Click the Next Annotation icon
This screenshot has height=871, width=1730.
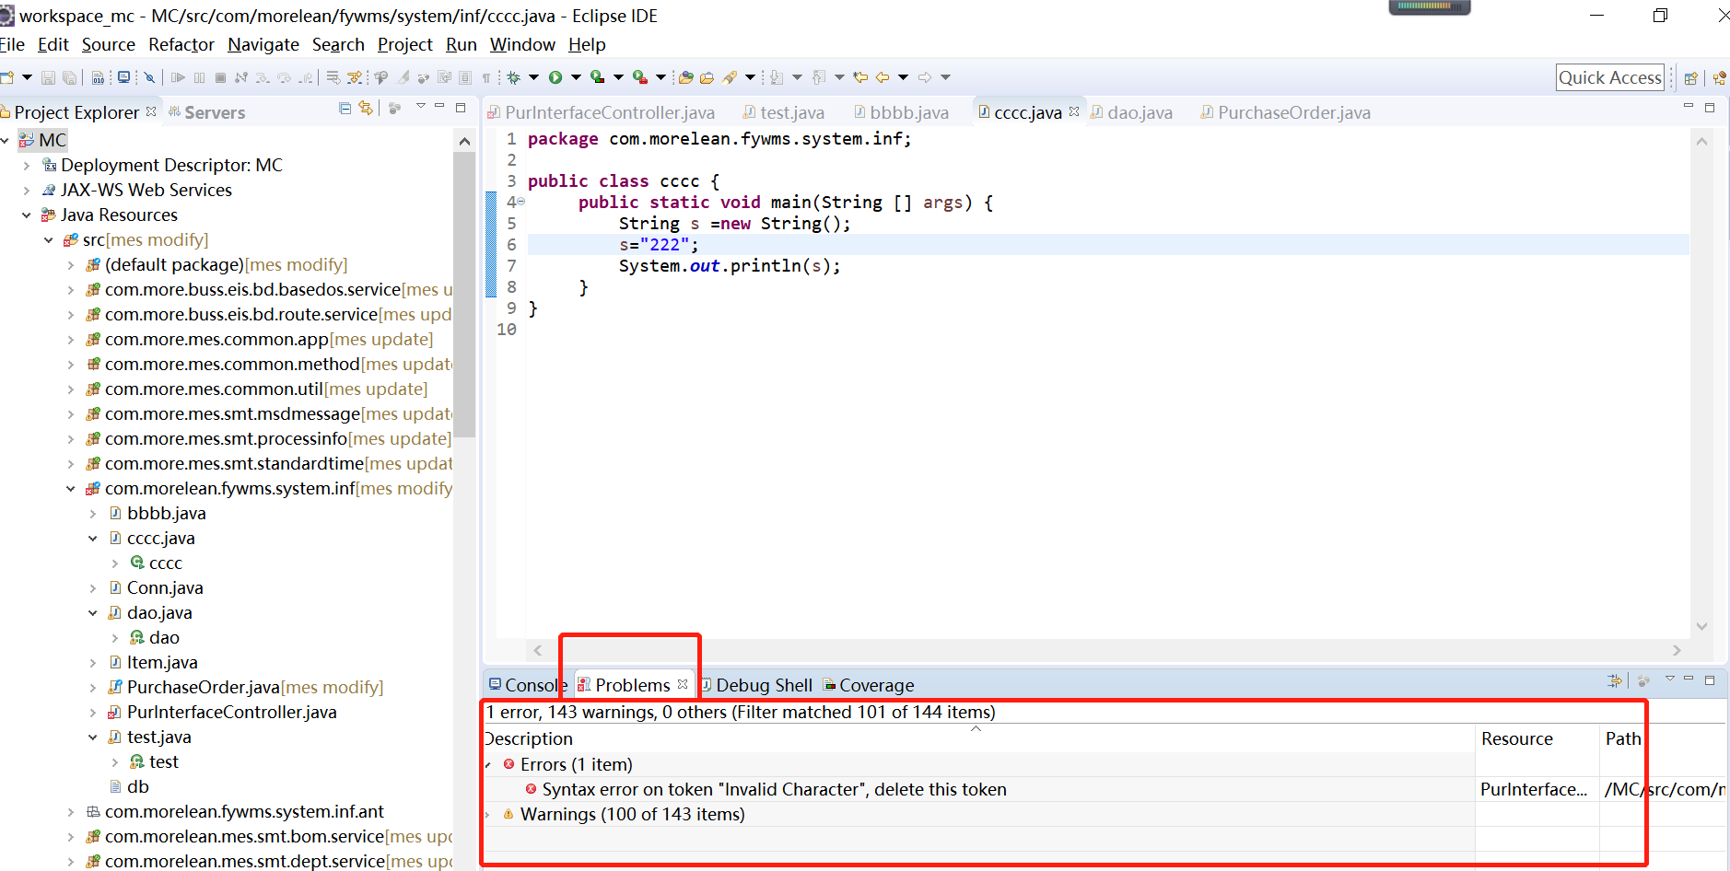point(777,78)
